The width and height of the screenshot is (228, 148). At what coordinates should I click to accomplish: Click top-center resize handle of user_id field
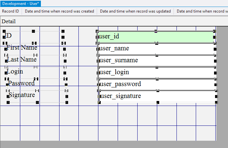(156, 31)
